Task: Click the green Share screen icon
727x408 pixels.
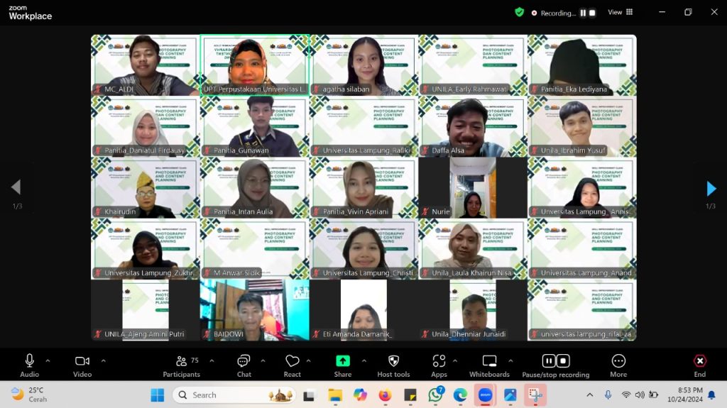Action: [343, 360]
